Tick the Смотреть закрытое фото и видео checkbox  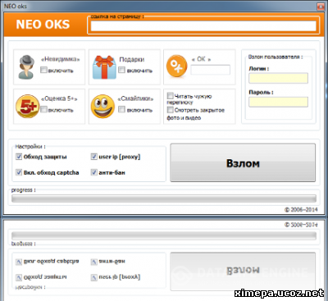pyautogui.click(x=170, y=110)
